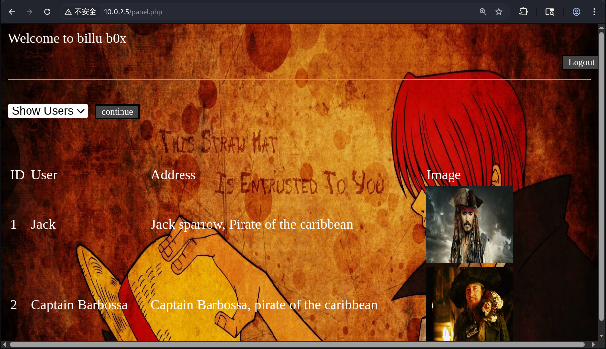
Task: Click the browser back arrow
Action: [x=12, y=12]
